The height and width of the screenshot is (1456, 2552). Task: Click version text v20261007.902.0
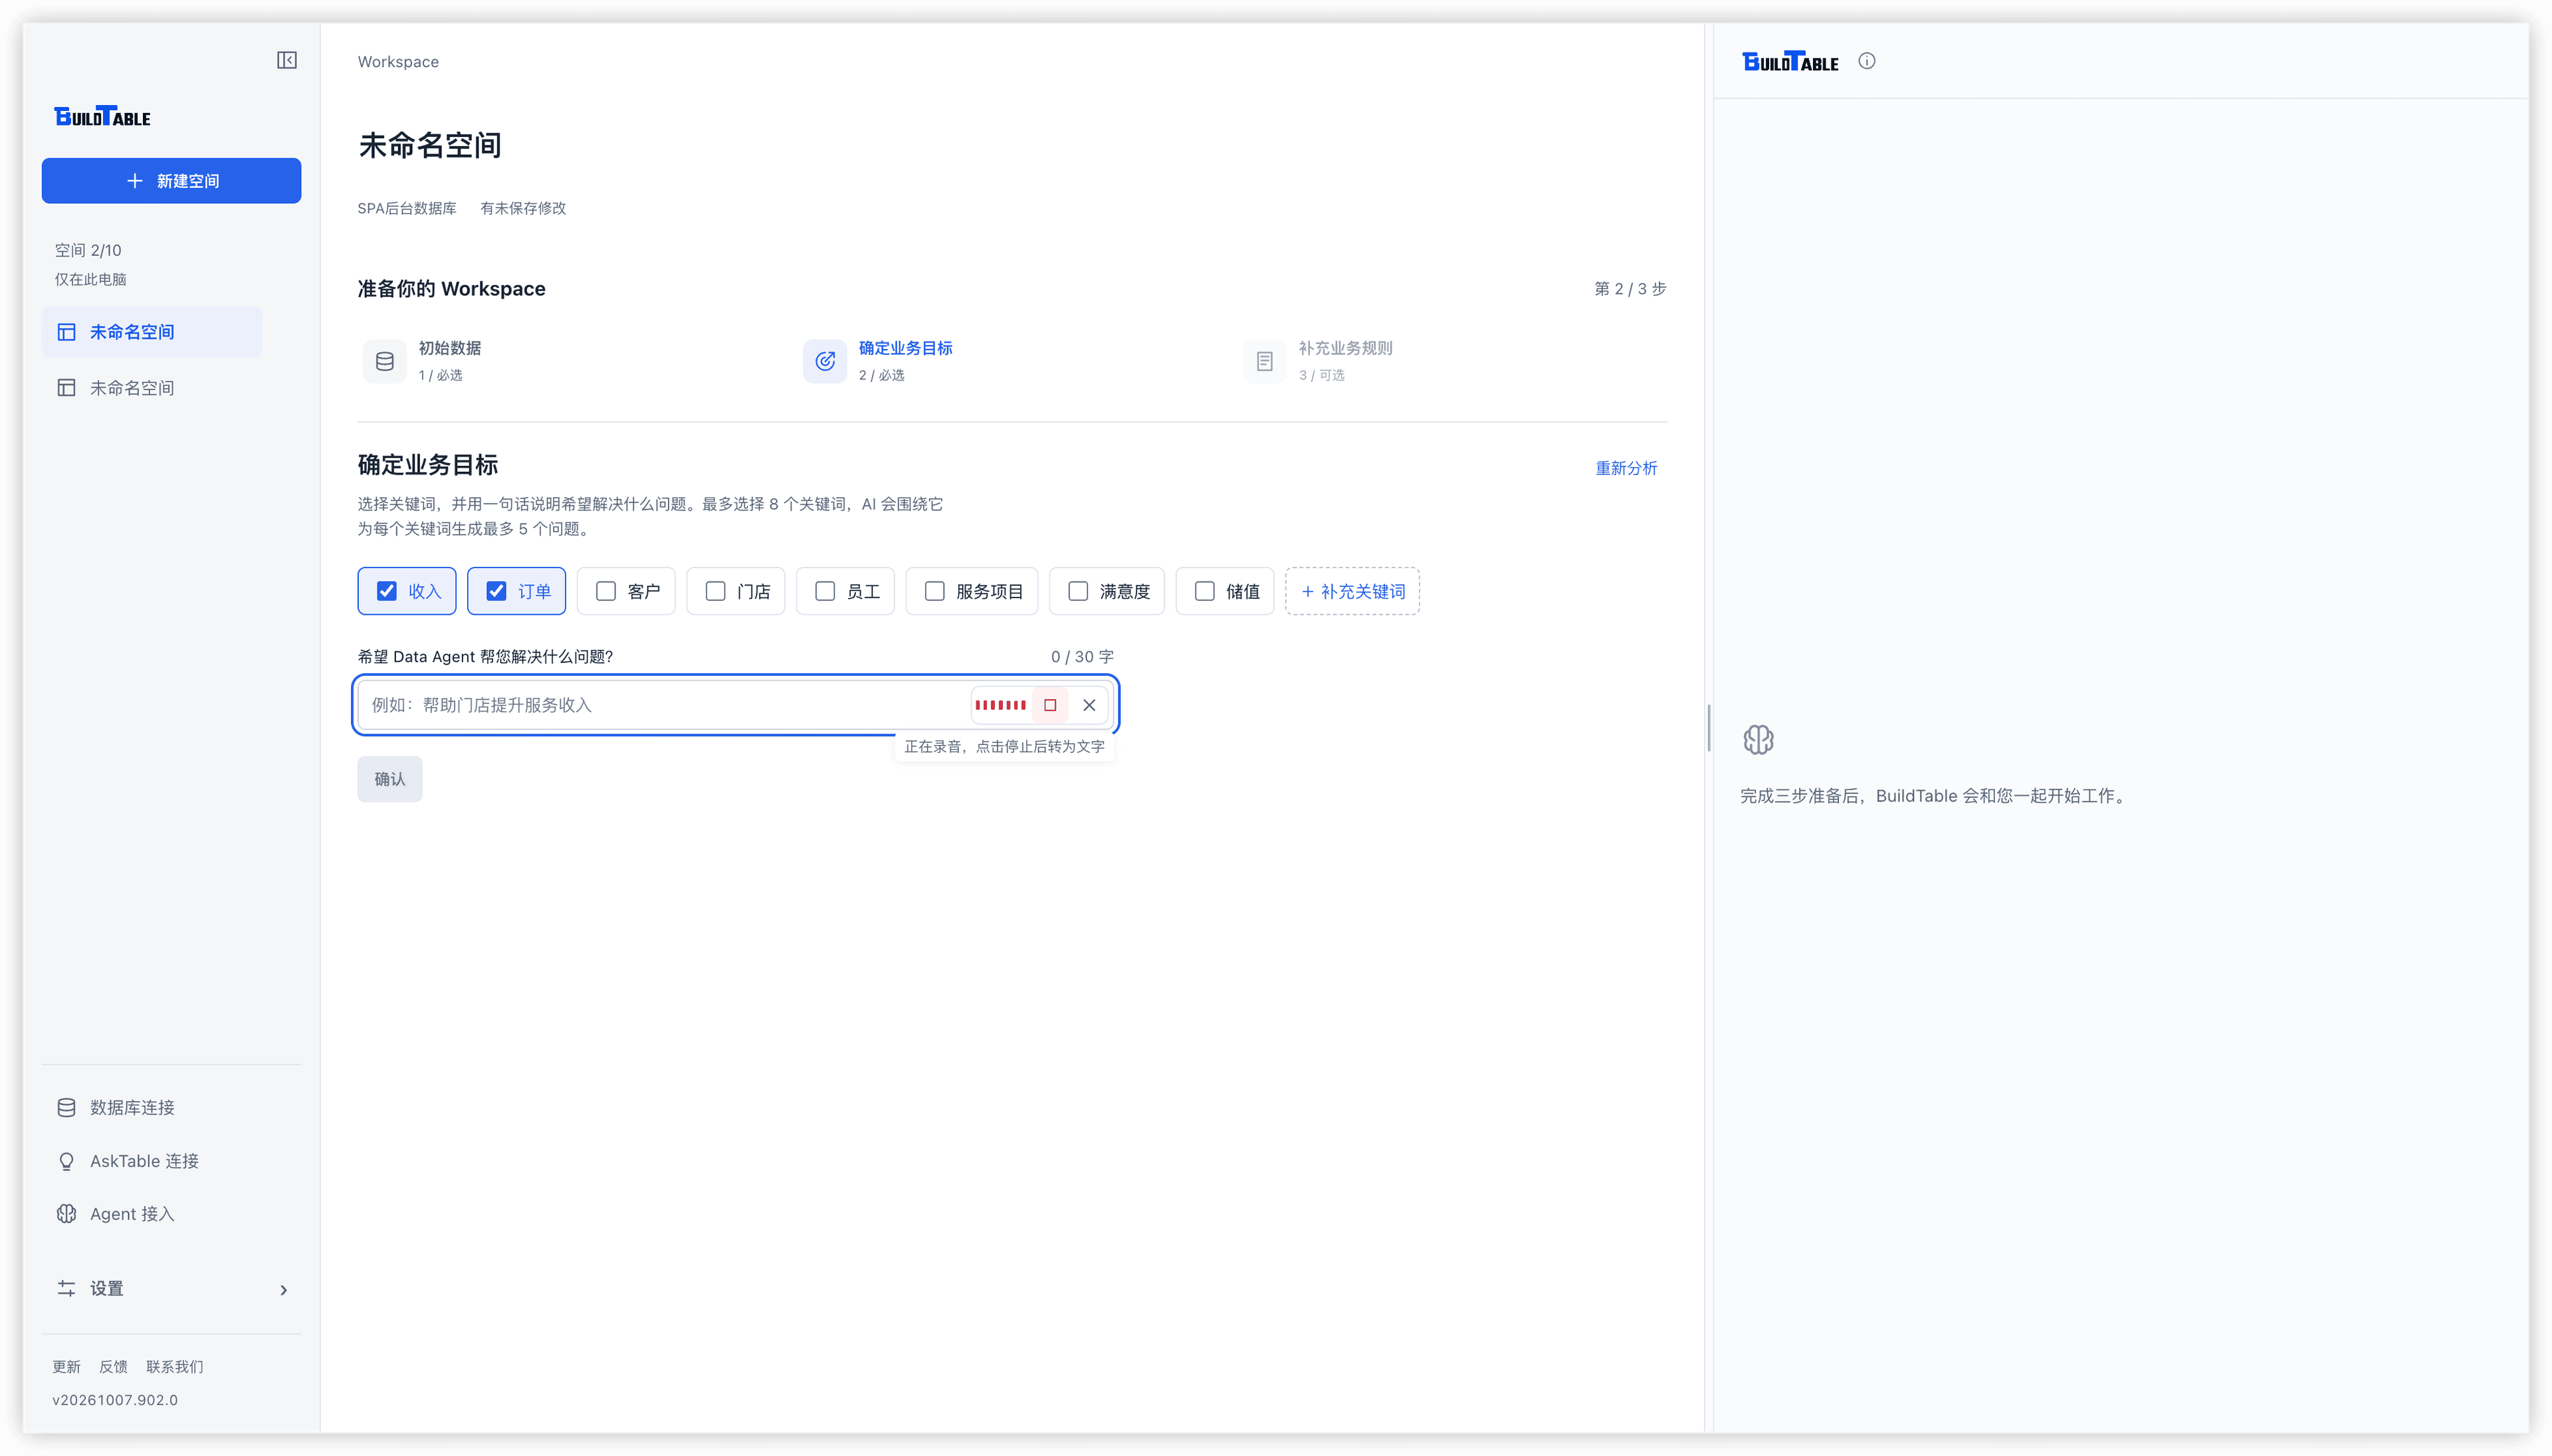115,1400
